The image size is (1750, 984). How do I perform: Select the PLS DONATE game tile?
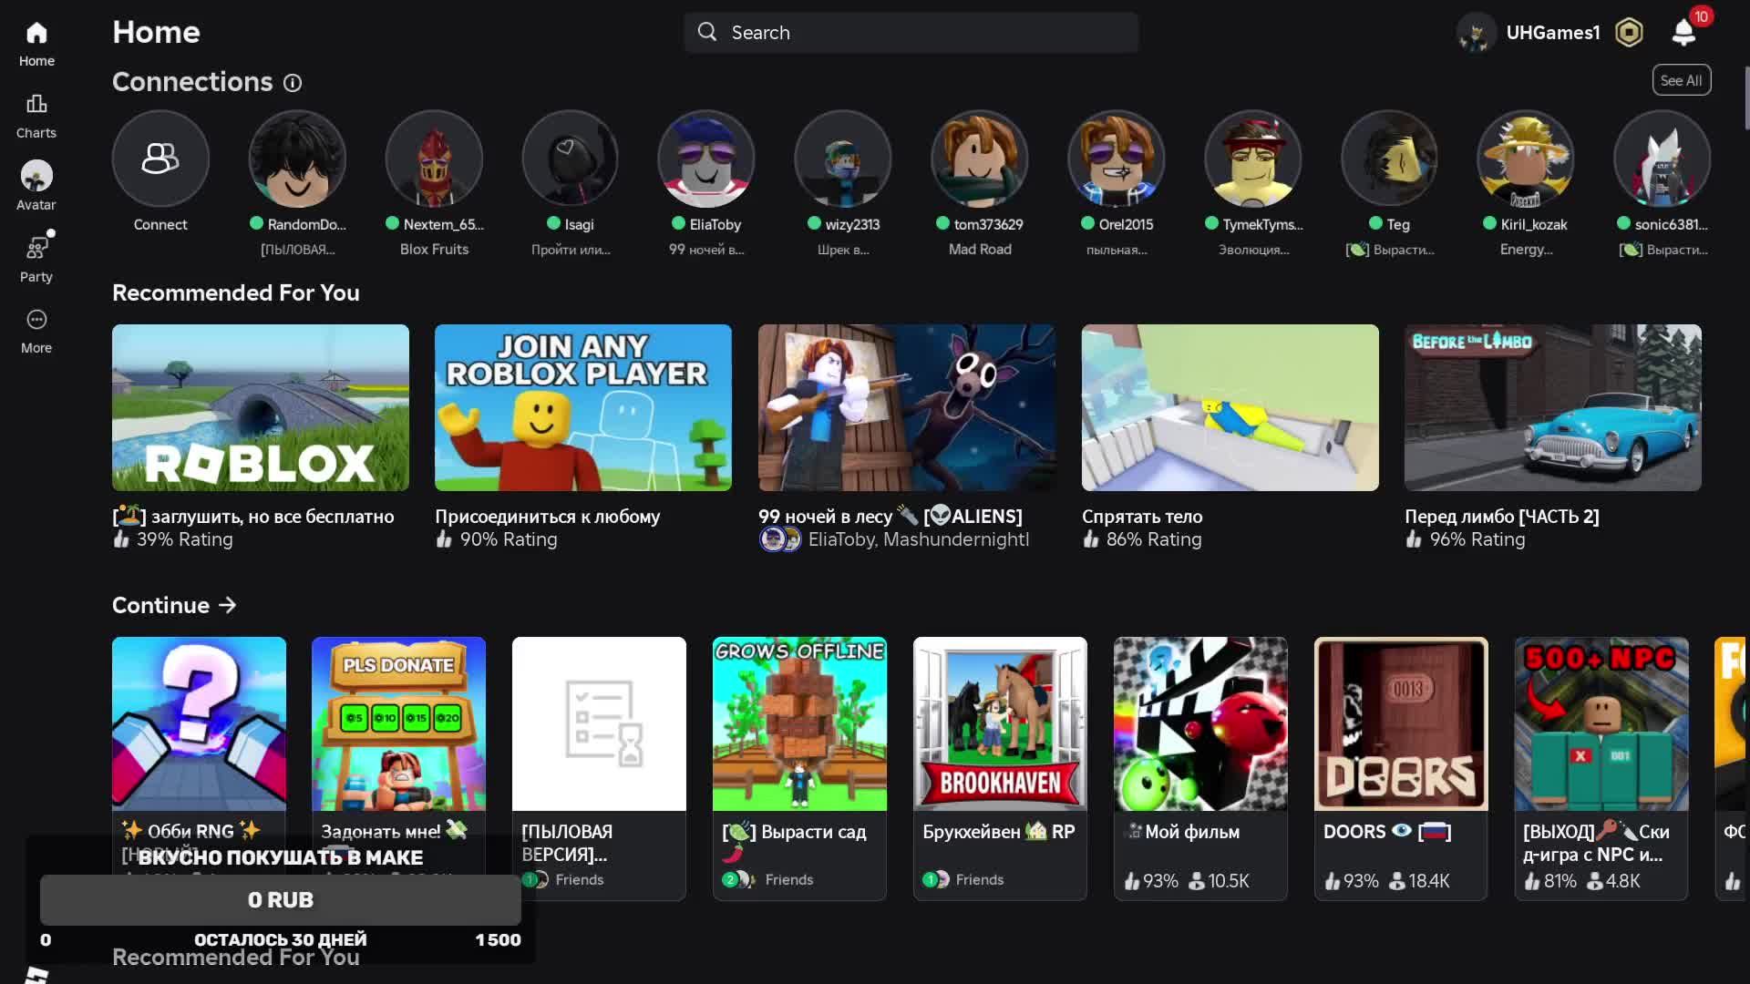(398, 724)
